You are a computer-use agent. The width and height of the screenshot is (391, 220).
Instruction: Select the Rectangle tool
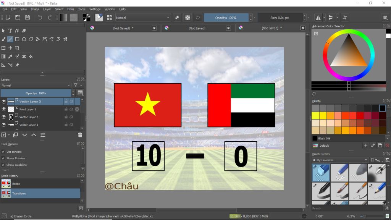[17, 39]
